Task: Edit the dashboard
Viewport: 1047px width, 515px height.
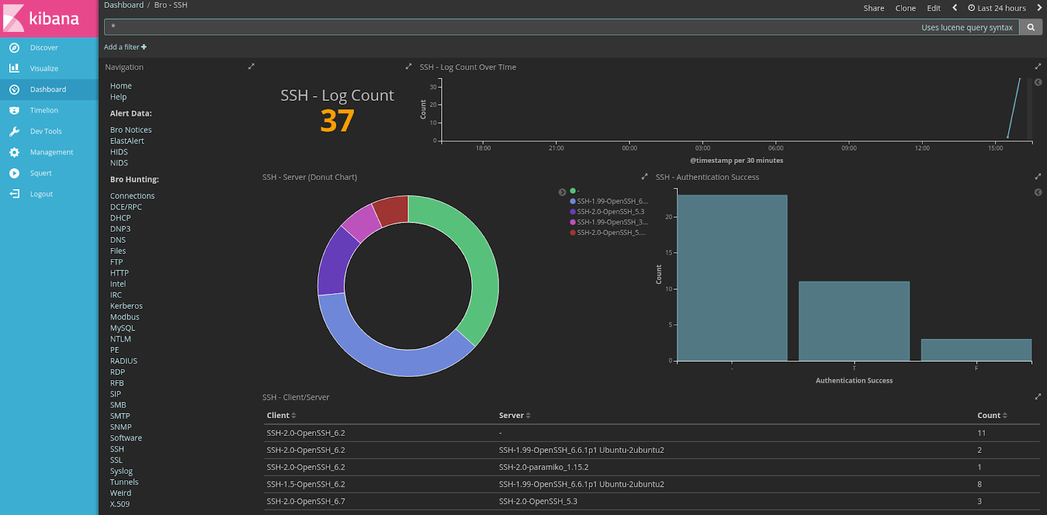Action: (x=934, y=9)
